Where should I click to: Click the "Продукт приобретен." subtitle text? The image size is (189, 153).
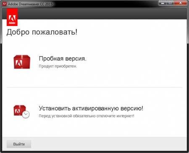58,66
